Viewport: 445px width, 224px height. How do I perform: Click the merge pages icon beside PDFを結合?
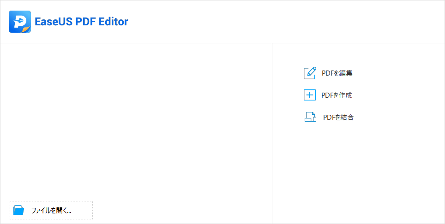(x=310, y=117)
